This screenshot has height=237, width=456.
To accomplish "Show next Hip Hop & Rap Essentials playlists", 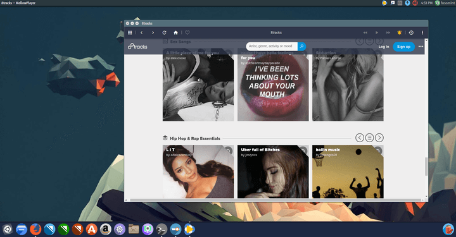I will point(379,138).
